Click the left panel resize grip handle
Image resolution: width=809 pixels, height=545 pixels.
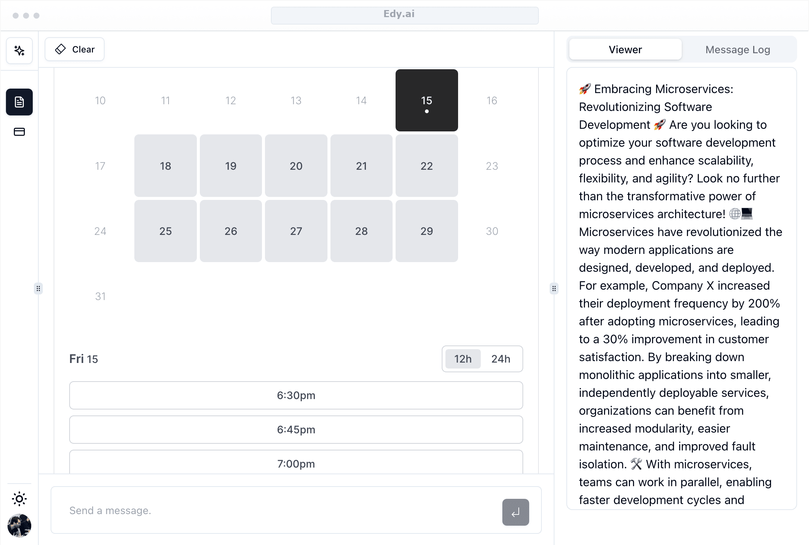point(38,289)
